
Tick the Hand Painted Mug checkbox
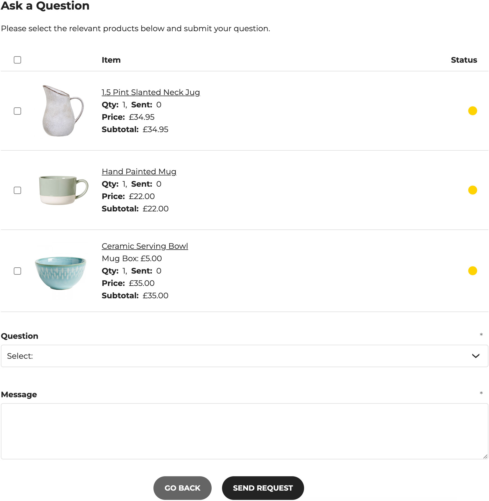pos(17,190)
